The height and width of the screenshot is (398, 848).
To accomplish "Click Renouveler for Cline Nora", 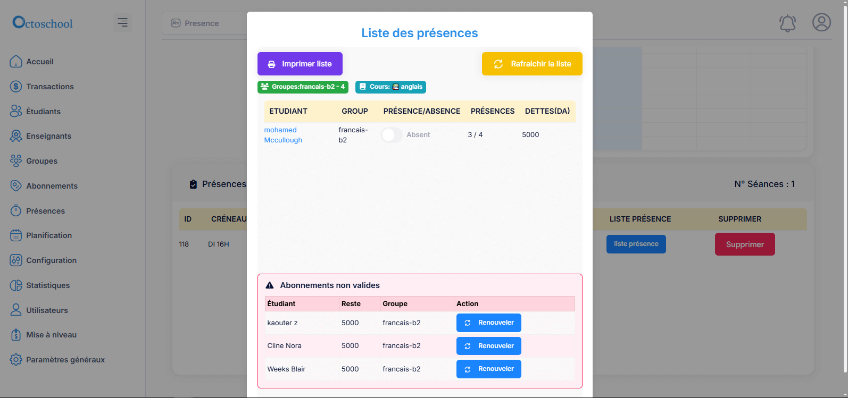I will 488,346.
